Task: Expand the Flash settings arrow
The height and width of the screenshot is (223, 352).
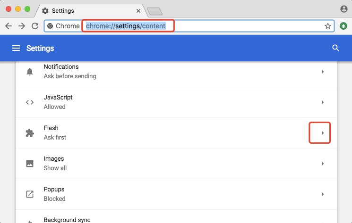Action: pos(322,133)
